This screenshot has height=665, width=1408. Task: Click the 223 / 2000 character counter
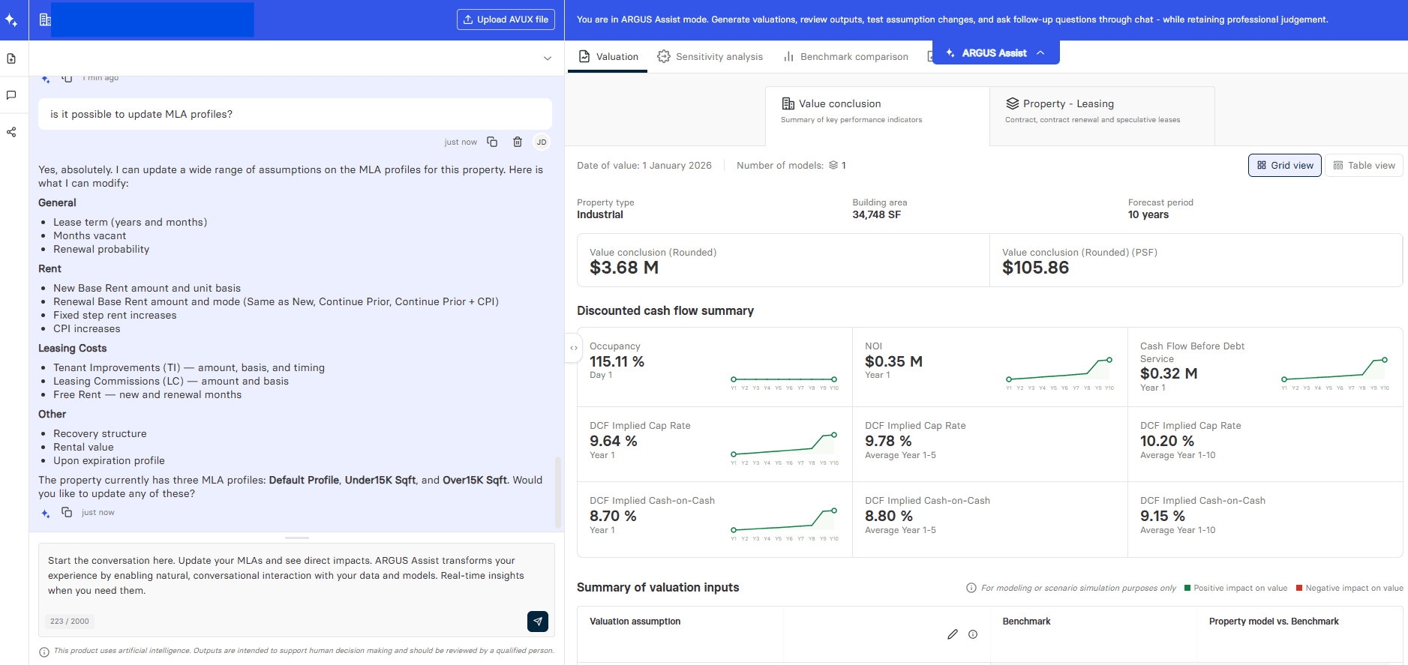click(69, 622)
